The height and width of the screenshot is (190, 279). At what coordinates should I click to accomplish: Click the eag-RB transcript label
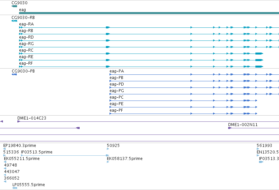pos(26,31)
